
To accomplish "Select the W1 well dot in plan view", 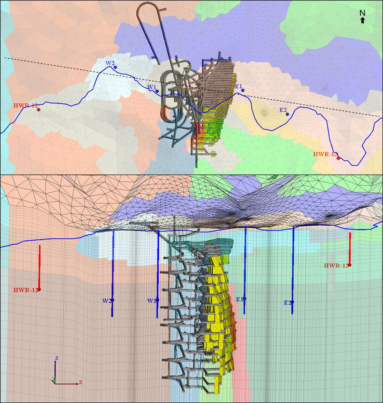I will [x=157, y=91].
